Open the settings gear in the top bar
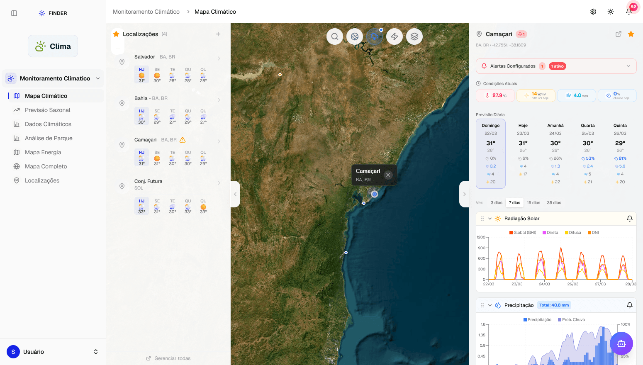 pos(593,11)
